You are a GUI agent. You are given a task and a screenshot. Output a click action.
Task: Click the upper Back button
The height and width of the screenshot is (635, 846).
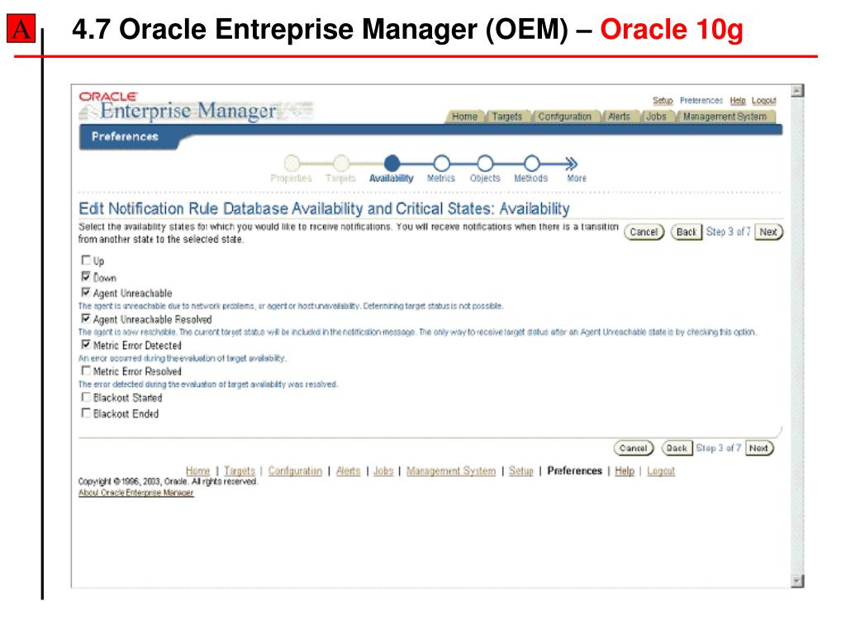coord(687,232)
